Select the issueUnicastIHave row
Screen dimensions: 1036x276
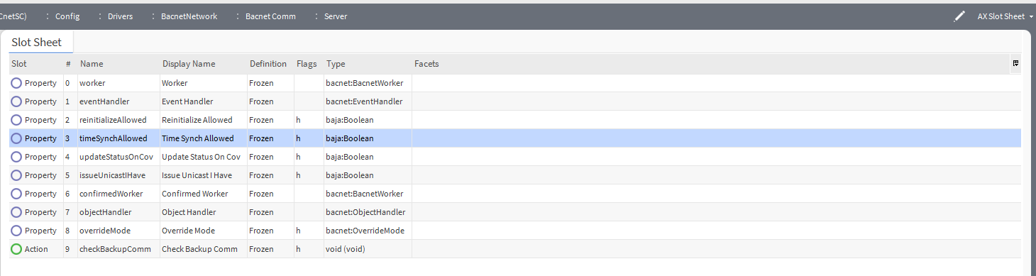pyautogui.click(x=515, y=175)
